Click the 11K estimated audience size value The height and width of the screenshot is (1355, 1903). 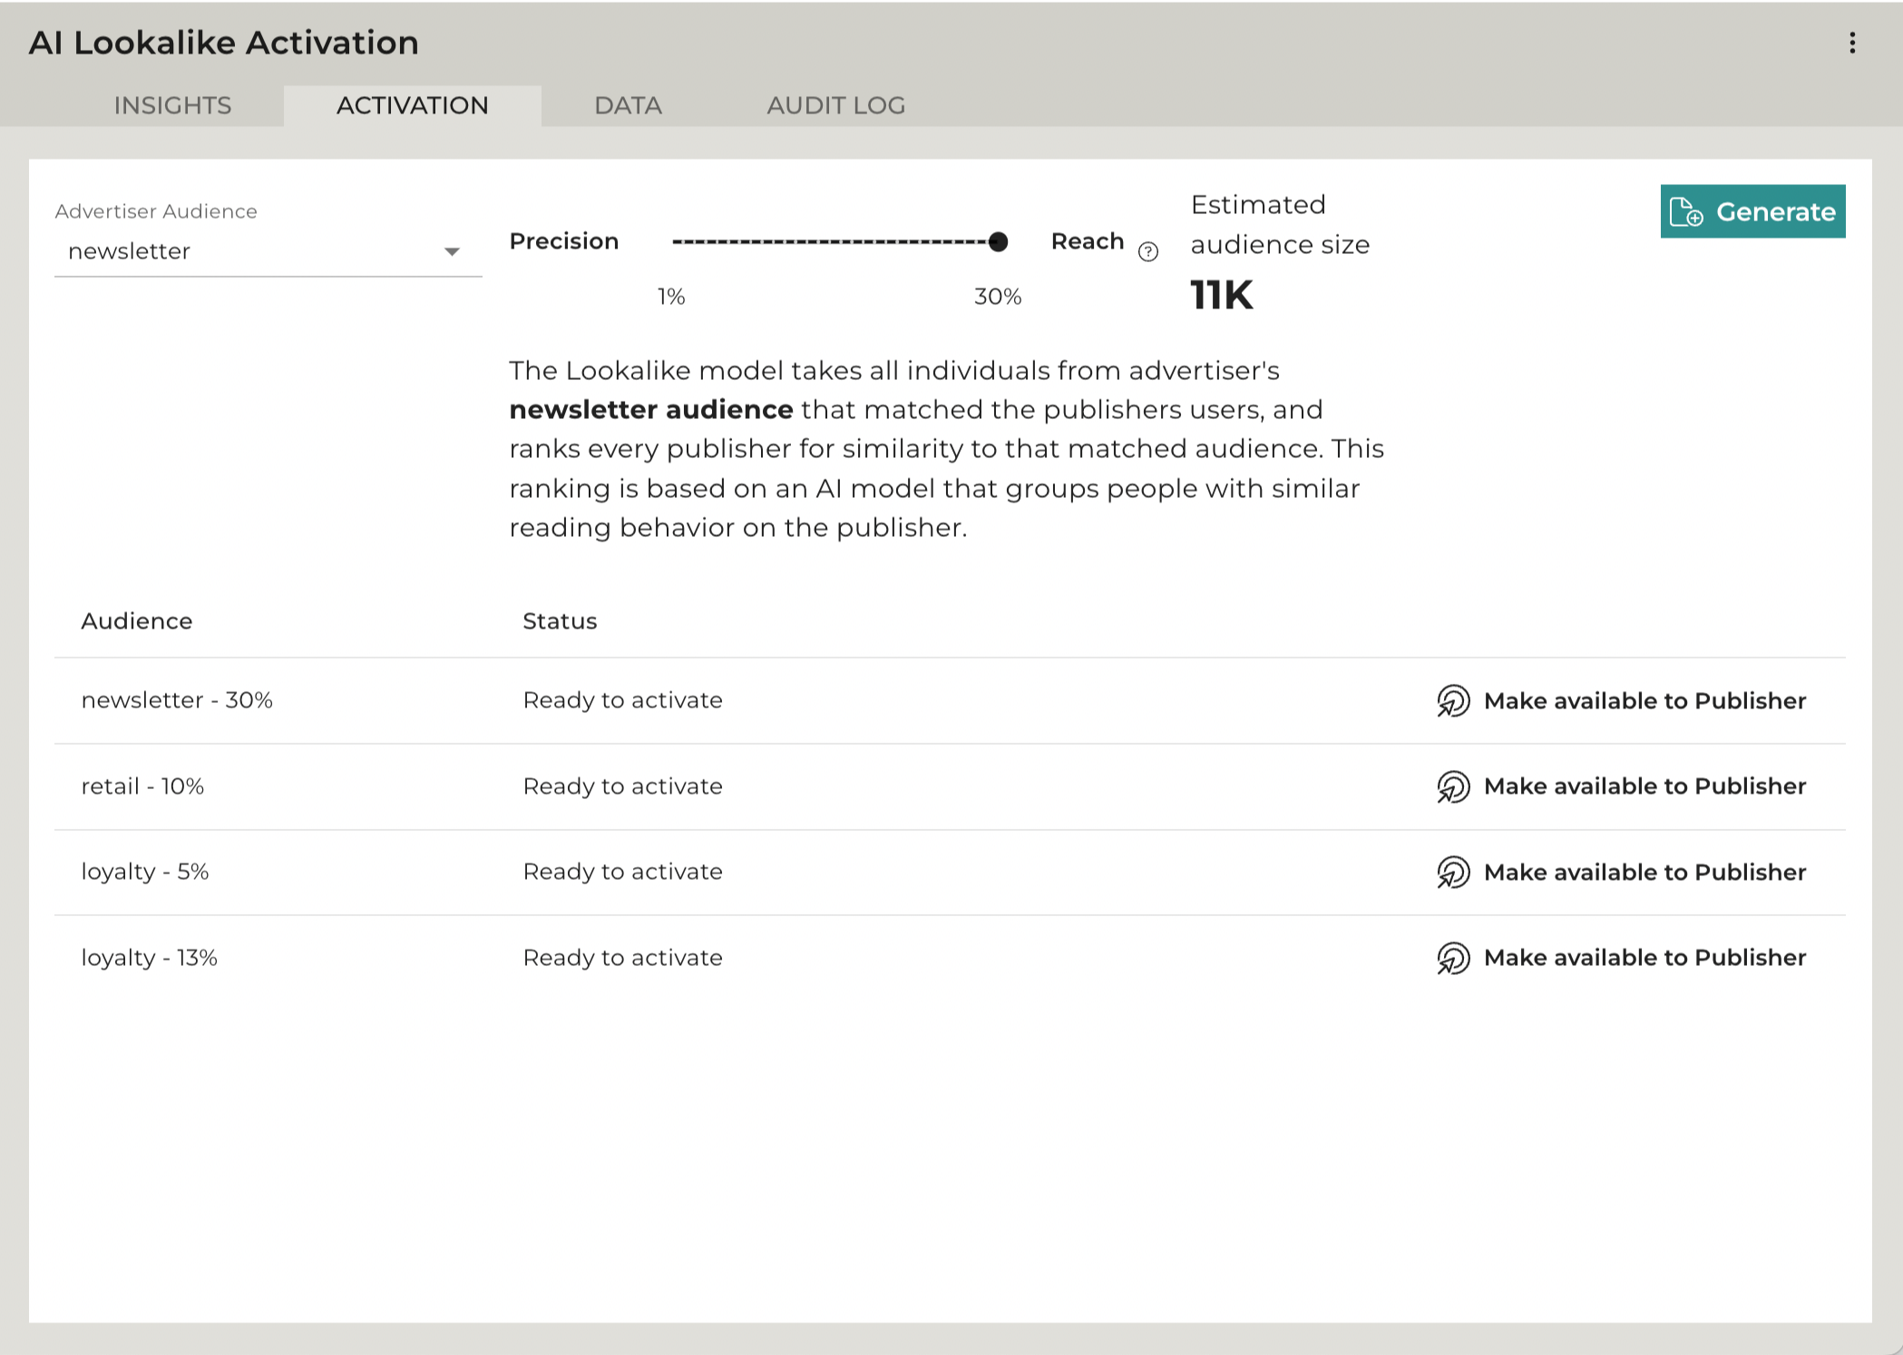(x=1221, y=296)
